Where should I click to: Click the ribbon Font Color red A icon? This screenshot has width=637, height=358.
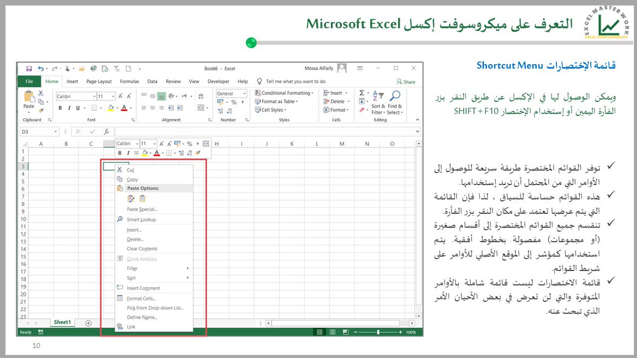(x=124, y=108)
